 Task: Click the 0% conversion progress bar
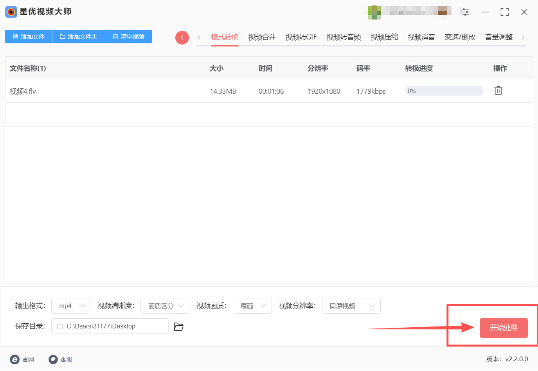(x=444, y=91)
